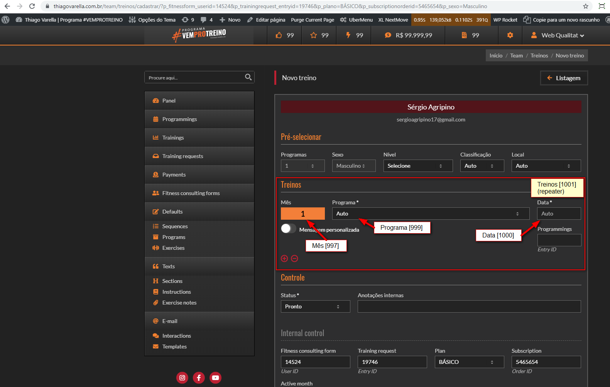Open the YouTube social icon
The width and height of the screenshot is (610, 387).
[215, 378]
